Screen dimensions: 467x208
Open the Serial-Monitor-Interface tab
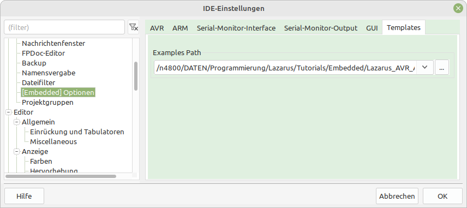236,28
